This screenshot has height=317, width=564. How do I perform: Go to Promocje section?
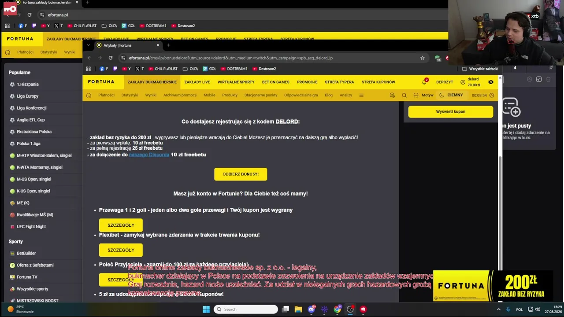[x=307, y=82]
